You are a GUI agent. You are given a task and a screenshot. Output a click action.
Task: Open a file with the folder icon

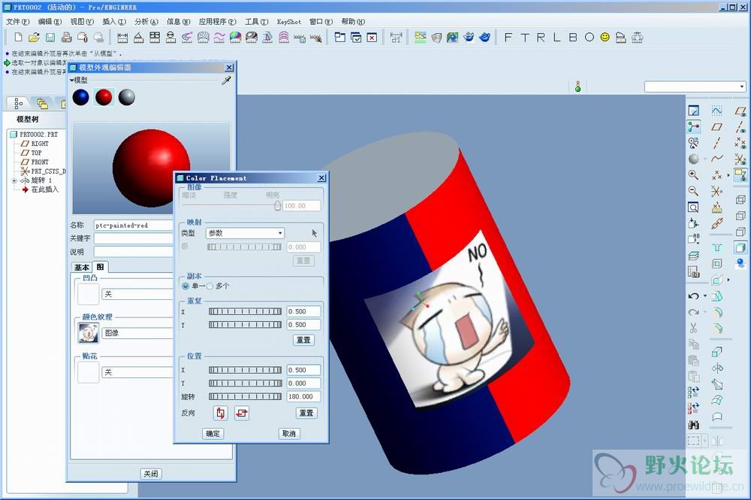point(34,38)
